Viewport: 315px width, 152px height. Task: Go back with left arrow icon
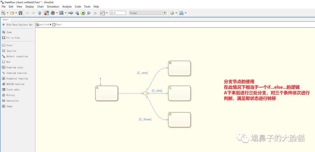[27, 13]
